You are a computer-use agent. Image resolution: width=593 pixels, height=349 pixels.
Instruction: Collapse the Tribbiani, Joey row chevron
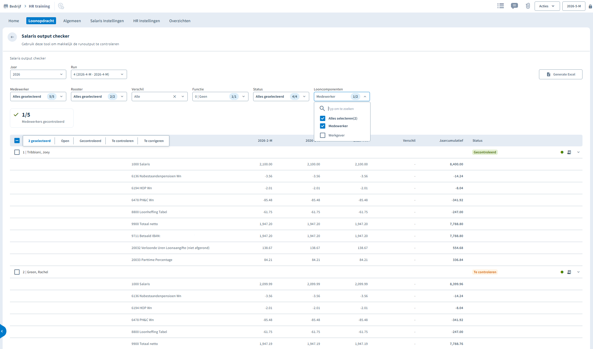578,152
